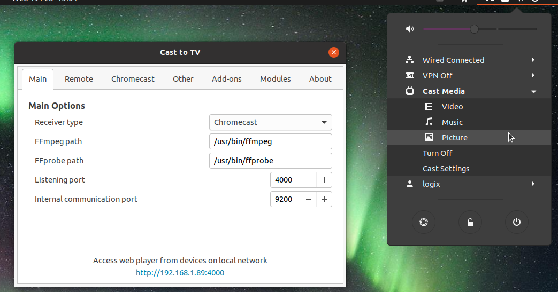
Task: Switch to the Add-ons tab
Action: 226,79
